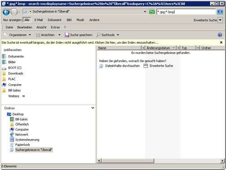
Task: Clear the search with the blue X icon
Action: 220,12
